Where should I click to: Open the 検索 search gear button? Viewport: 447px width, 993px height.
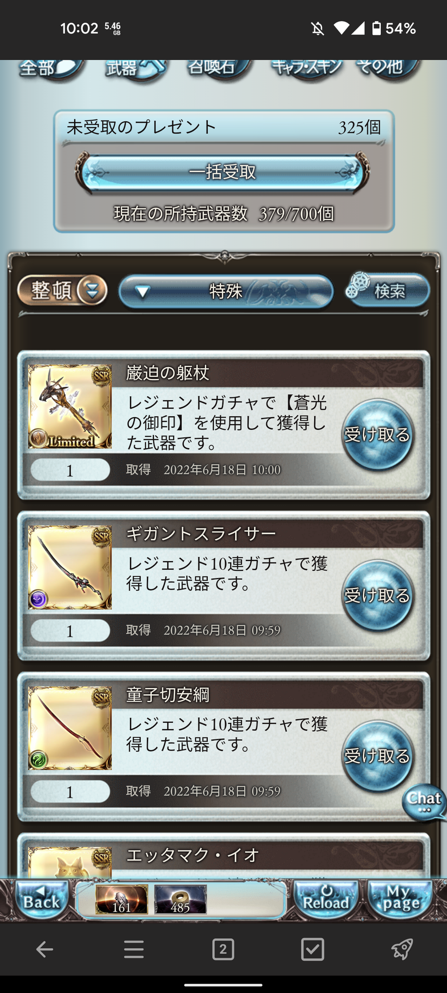[x=388, y=290]
